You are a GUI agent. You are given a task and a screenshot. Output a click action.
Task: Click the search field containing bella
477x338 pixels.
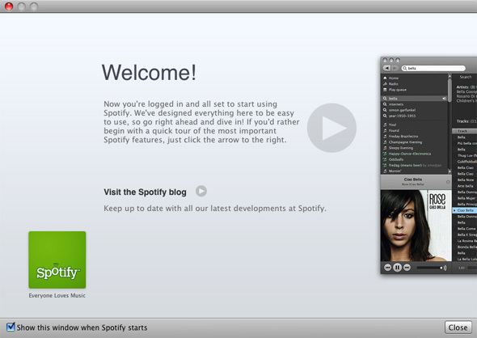pos(433,68)
